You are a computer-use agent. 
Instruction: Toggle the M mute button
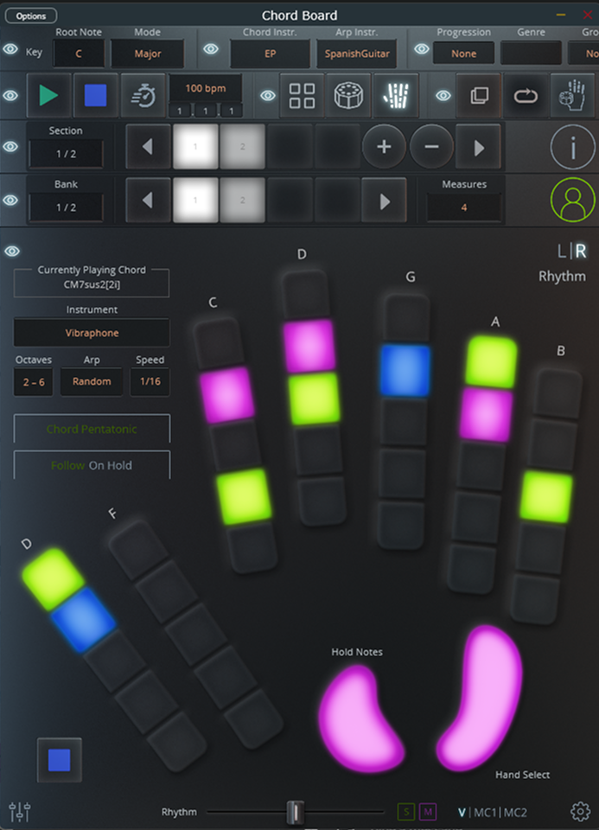pos(428,812)
